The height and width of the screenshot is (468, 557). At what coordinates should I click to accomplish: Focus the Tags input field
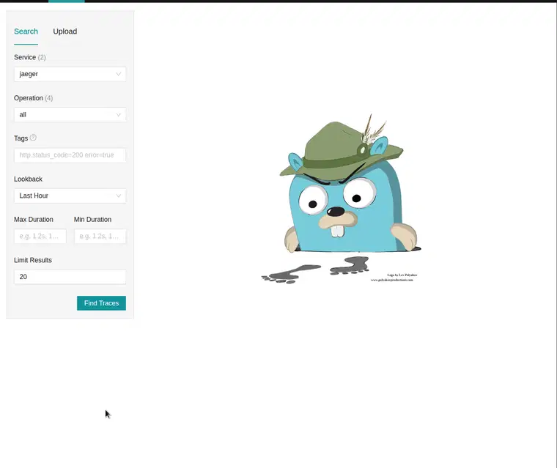point(70,155)
